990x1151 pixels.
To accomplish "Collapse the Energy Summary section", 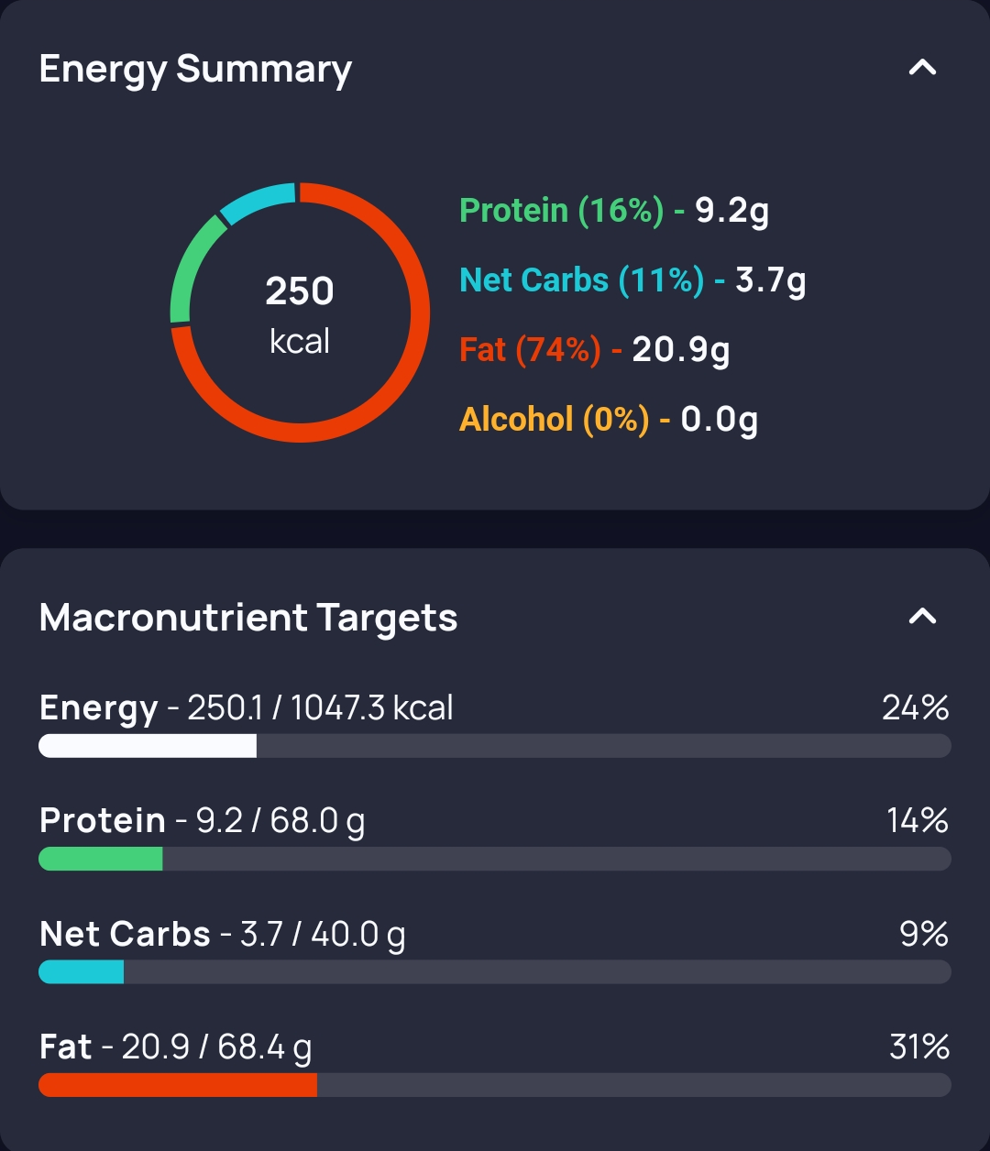I will point(922,67).
